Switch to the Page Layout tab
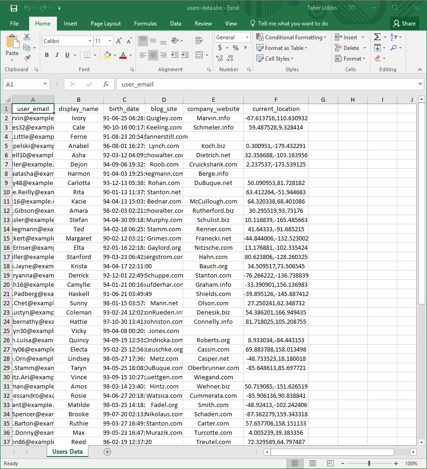Viewport: 427px width, 469px height. (105, 24)
